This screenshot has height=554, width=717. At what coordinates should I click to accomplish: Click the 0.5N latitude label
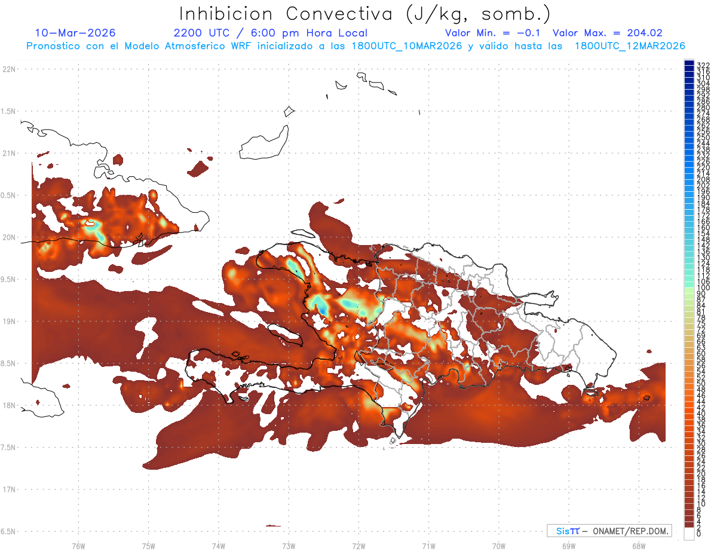(8, 195)
